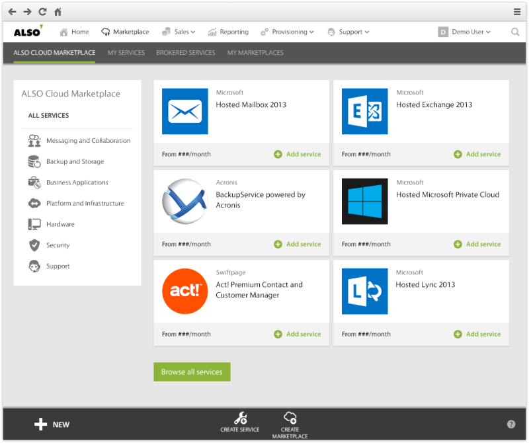Select the Backup and Storage category

click(x=75, y=161)
